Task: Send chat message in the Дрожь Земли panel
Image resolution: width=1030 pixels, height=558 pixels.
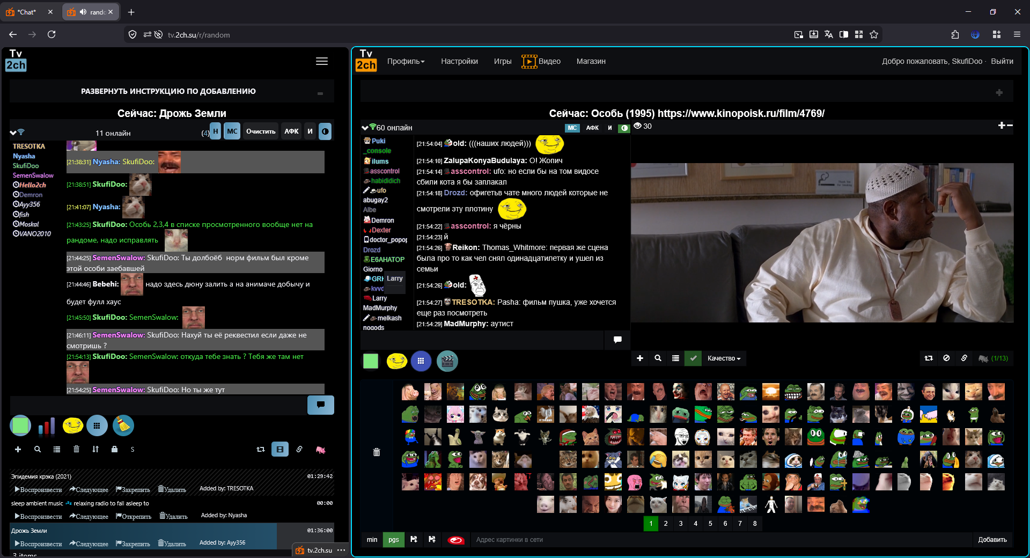Action: coord(321,405)
